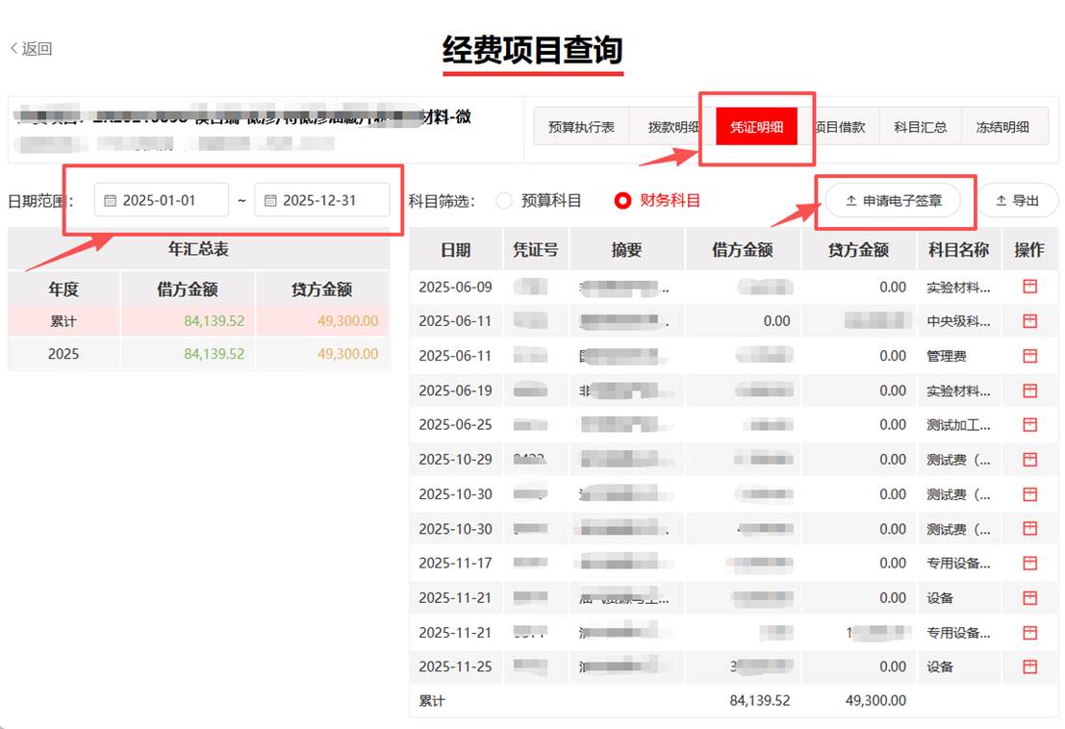Open the 科目汇总 tab

pyautogui.click(x=920, y=127)
